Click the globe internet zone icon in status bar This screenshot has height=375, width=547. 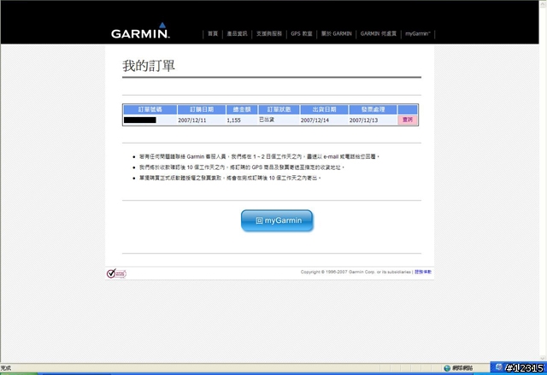point(447,368)
